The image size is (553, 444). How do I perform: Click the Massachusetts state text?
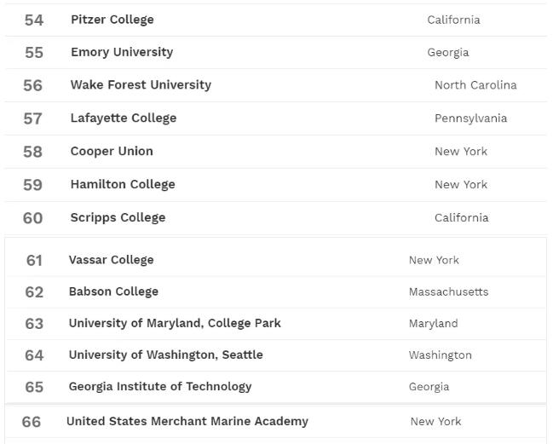click(x=448, y=291)
